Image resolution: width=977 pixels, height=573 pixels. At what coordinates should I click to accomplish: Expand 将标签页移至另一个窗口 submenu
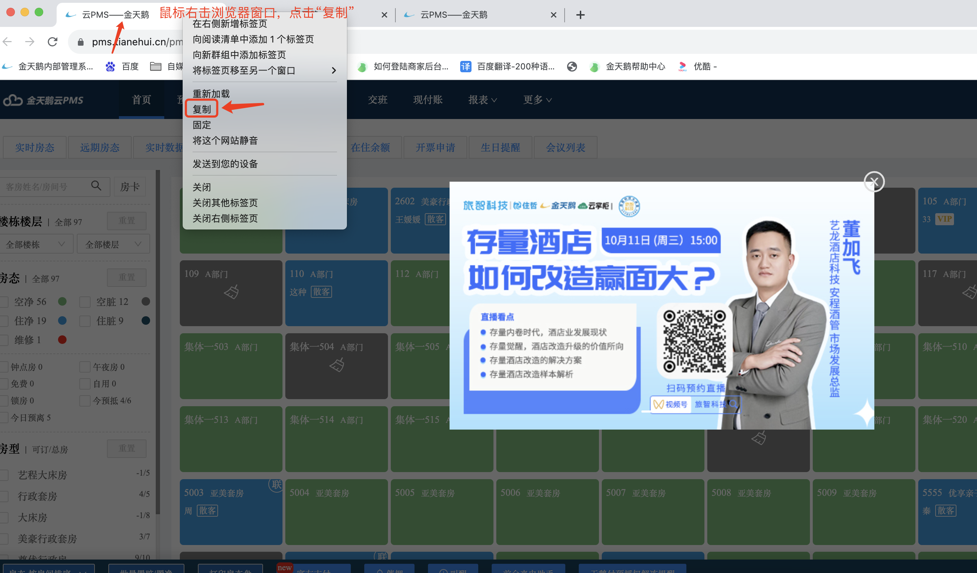(264, 70)
